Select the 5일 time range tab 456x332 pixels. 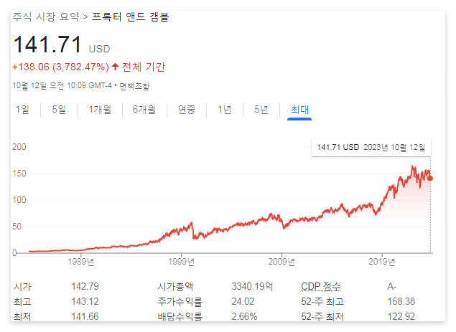click(59, 110)
